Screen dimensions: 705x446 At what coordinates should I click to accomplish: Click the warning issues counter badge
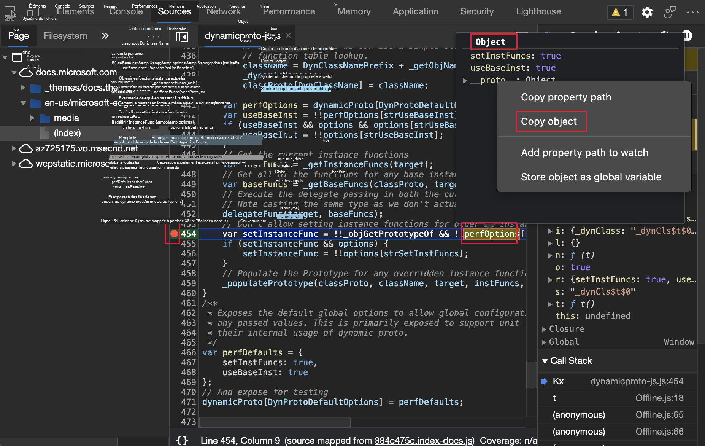pyautogui.click(x=620, y=12)
